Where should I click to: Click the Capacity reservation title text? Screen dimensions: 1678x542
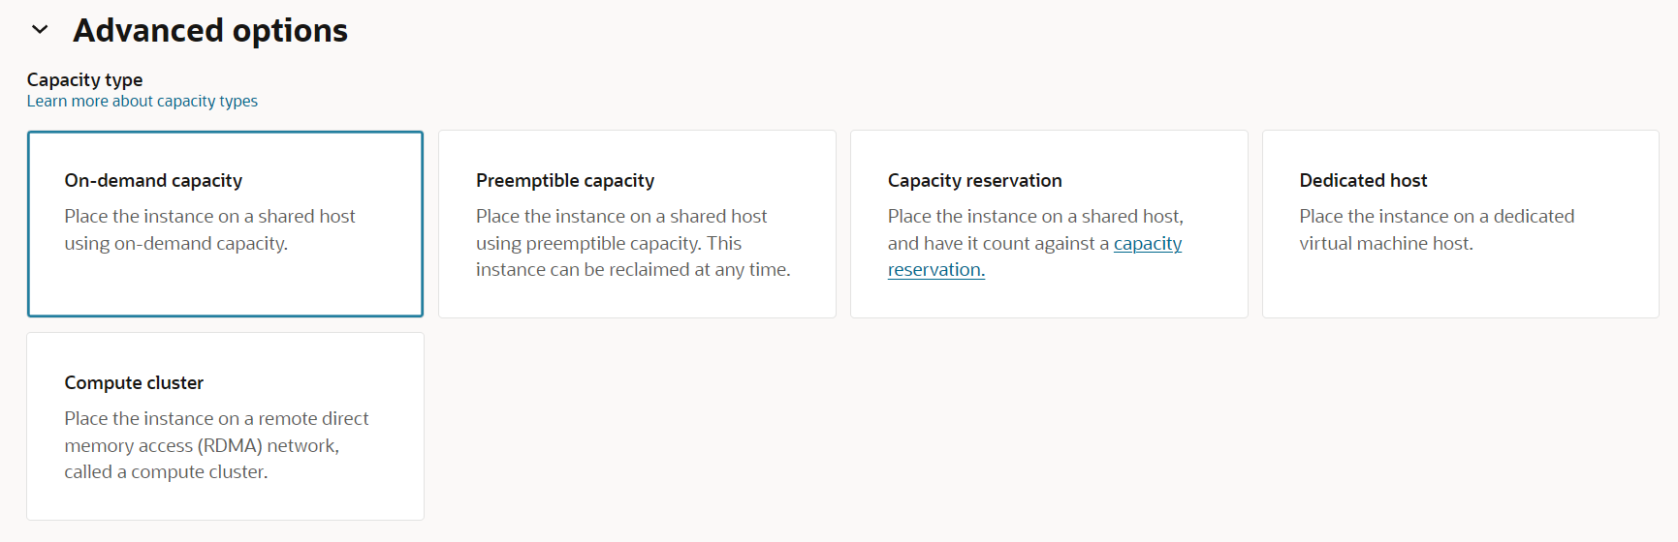click(x=975, y=180)
